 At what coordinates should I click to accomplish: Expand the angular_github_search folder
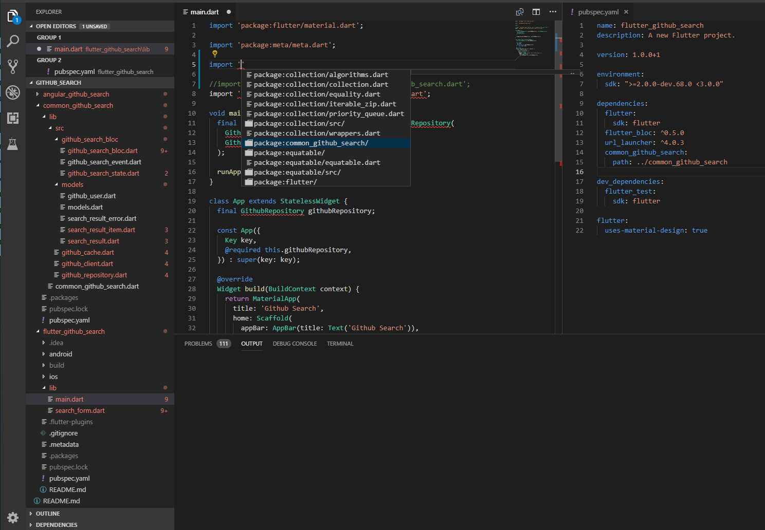(38, 94)
